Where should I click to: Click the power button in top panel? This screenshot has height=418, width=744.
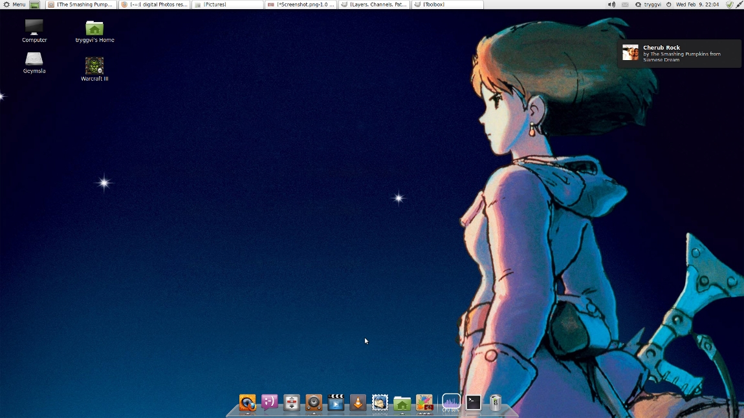[x=669, y=5]
